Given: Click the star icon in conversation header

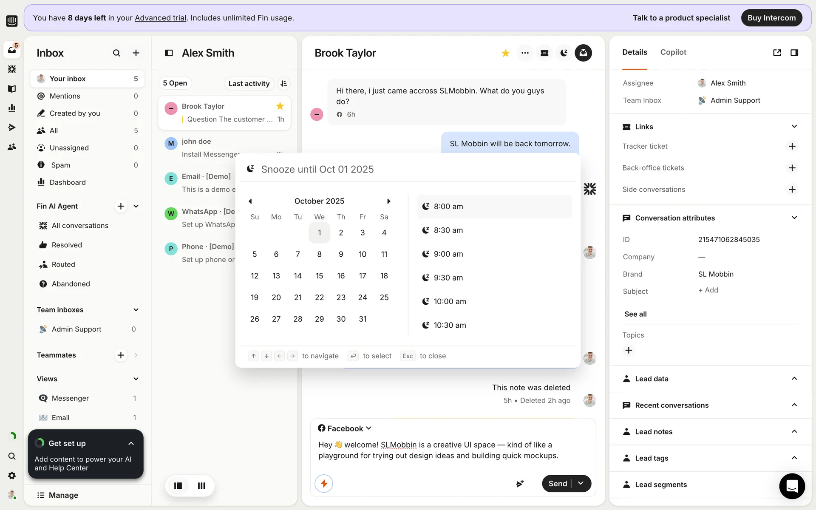Looking at the screenshot, I should 505,53.
